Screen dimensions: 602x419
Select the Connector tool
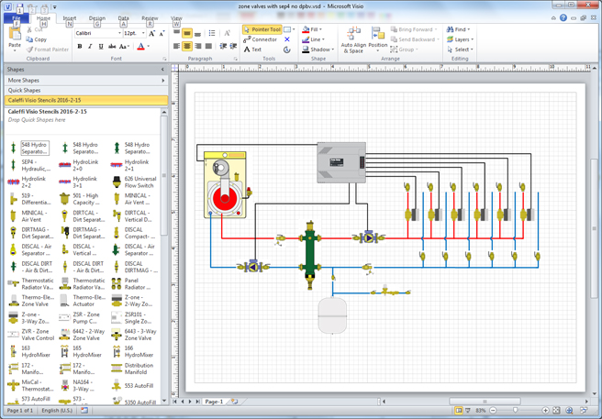tap(260, 39)
